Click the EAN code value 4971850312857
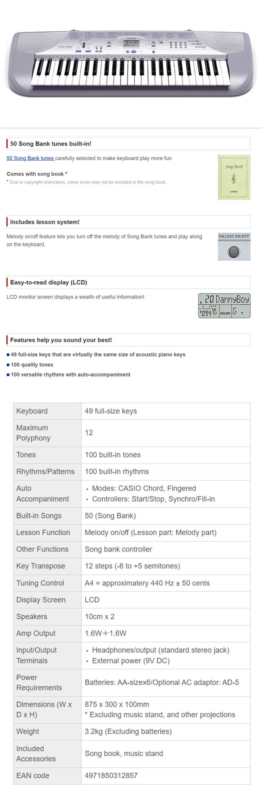The image size is (262, 789). (112, 776)
